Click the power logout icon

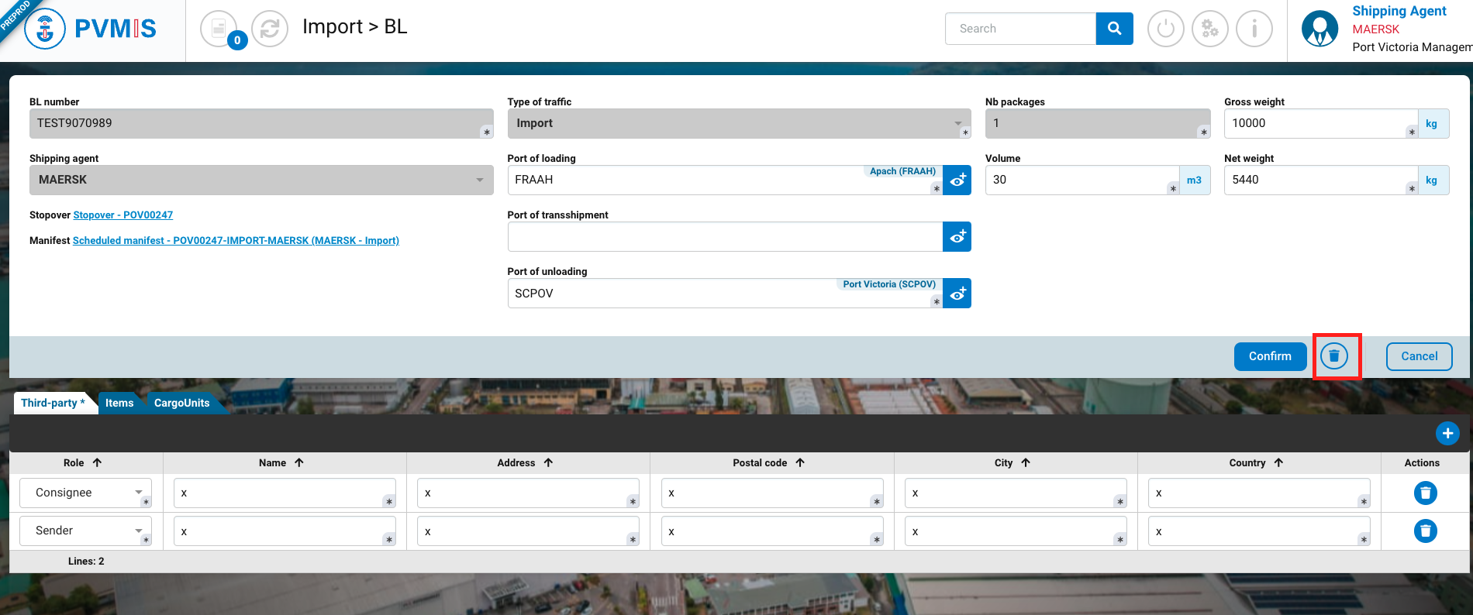(x=1165, y=29)
